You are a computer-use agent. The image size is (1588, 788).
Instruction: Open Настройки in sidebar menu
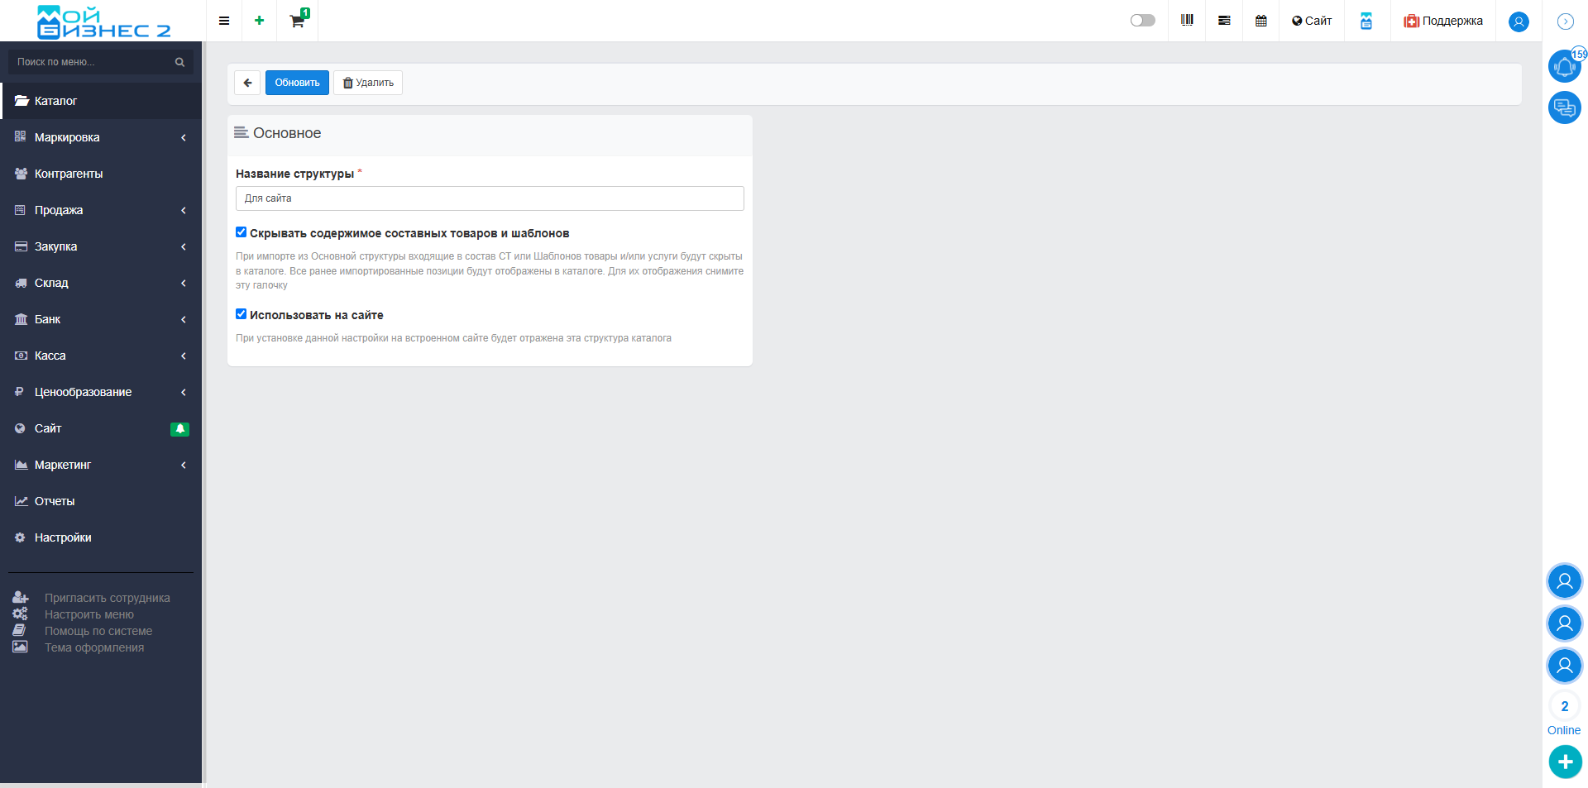(63, 537)
